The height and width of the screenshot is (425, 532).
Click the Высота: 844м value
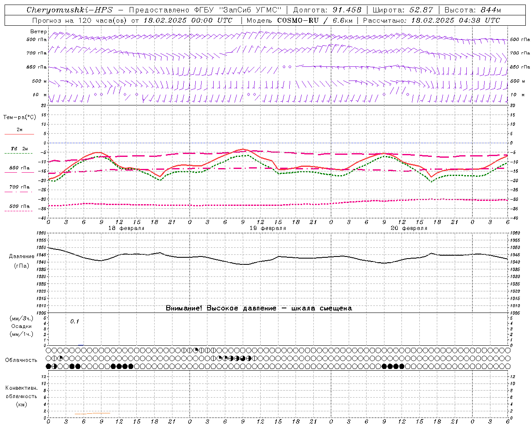[x=473, y=10]
